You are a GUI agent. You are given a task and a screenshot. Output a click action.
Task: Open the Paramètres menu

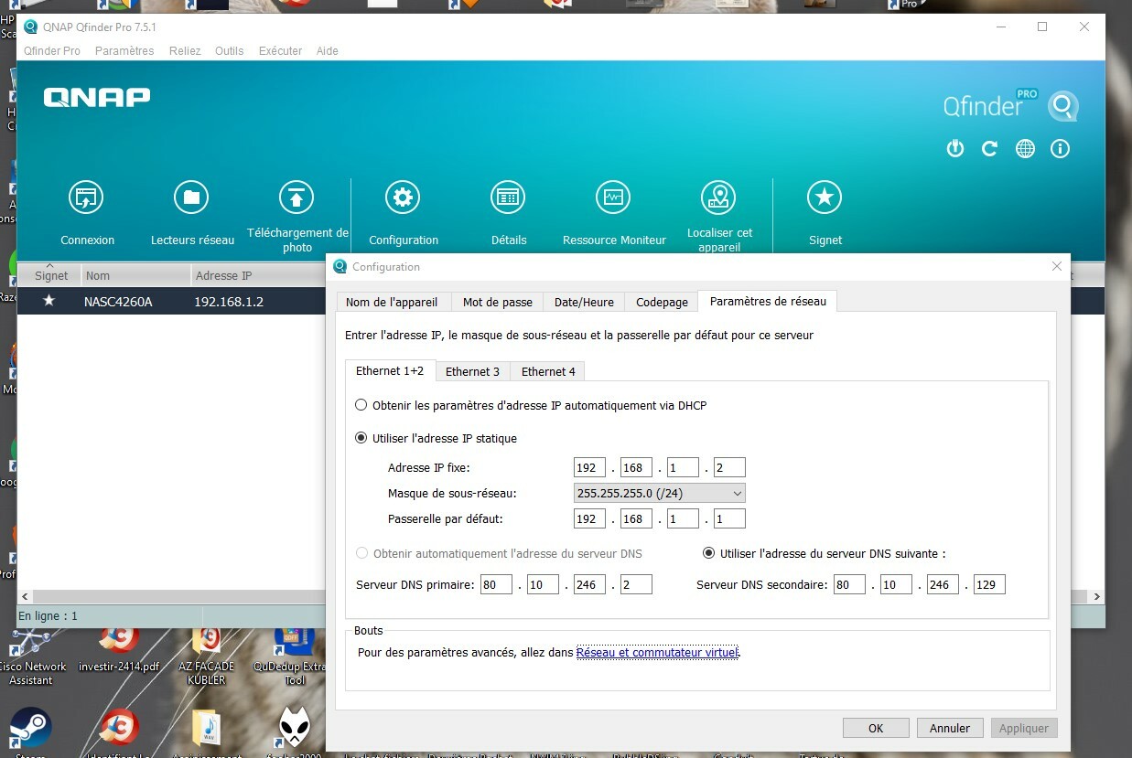124,51
